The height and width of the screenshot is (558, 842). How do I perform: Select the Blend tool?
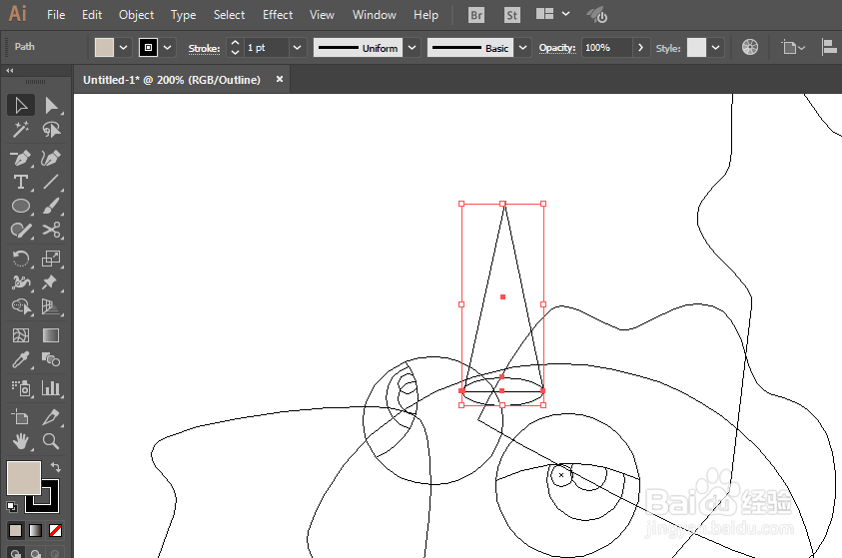coord(51,359)
